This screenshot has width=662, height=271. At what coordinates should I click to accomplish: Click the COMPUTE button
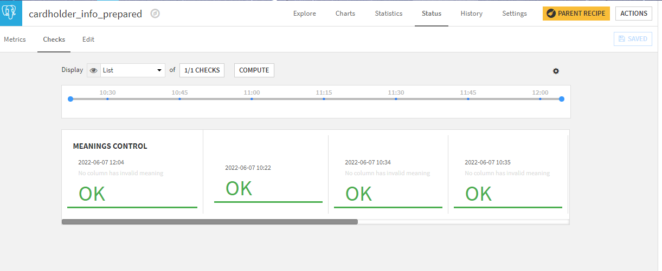(254, 70)
